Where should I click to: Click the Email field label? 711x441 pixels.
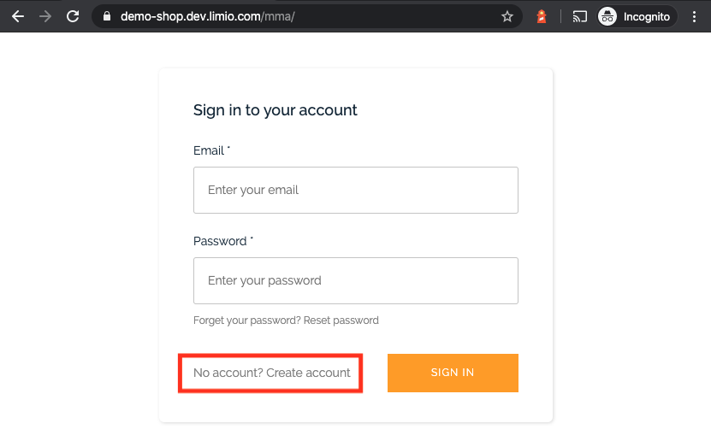click(x=209, y=150)
